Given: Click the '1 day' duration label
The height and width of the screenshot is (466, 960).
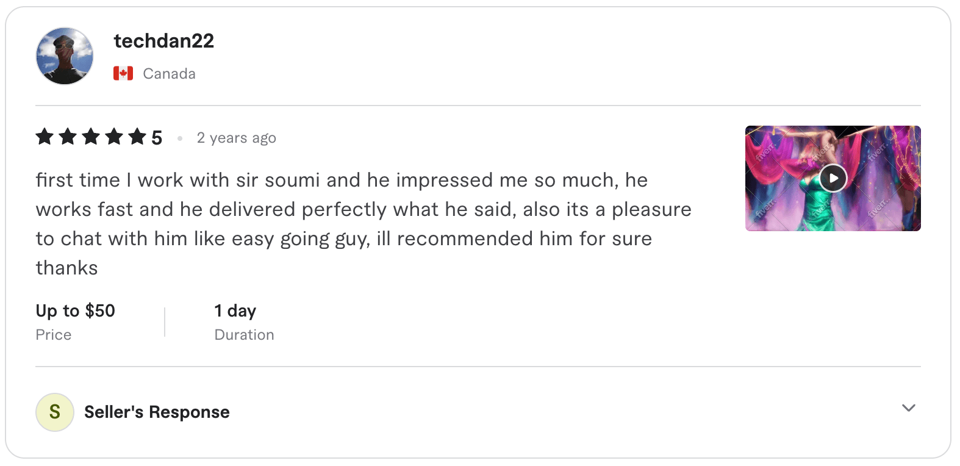Looking at the screenshot, I should (x=235, y=311).
